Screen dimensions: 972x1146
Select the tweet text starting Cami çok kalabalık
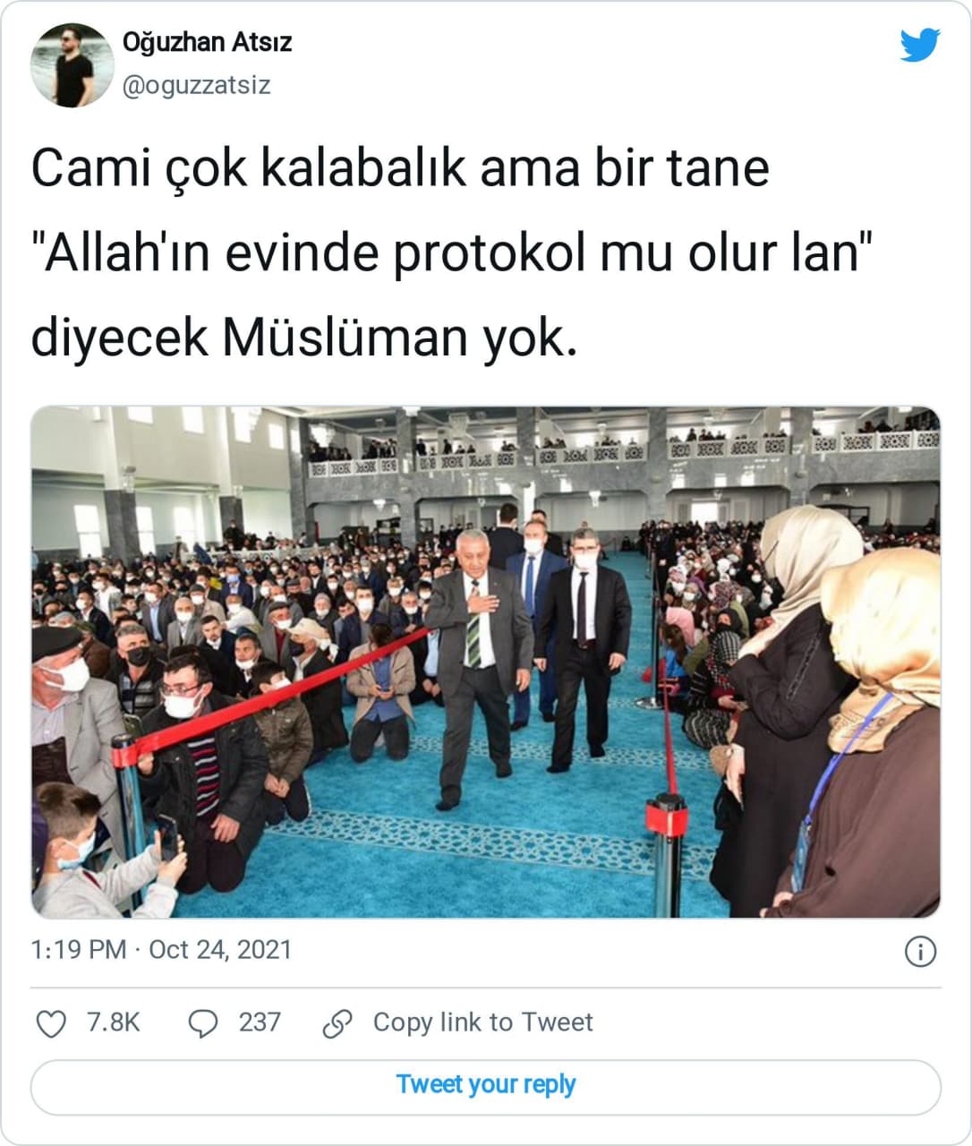pos(452,253)
